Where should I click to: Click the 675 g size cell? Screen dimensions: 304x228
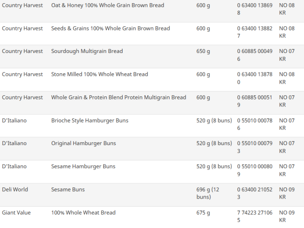[x=203, y=213]
